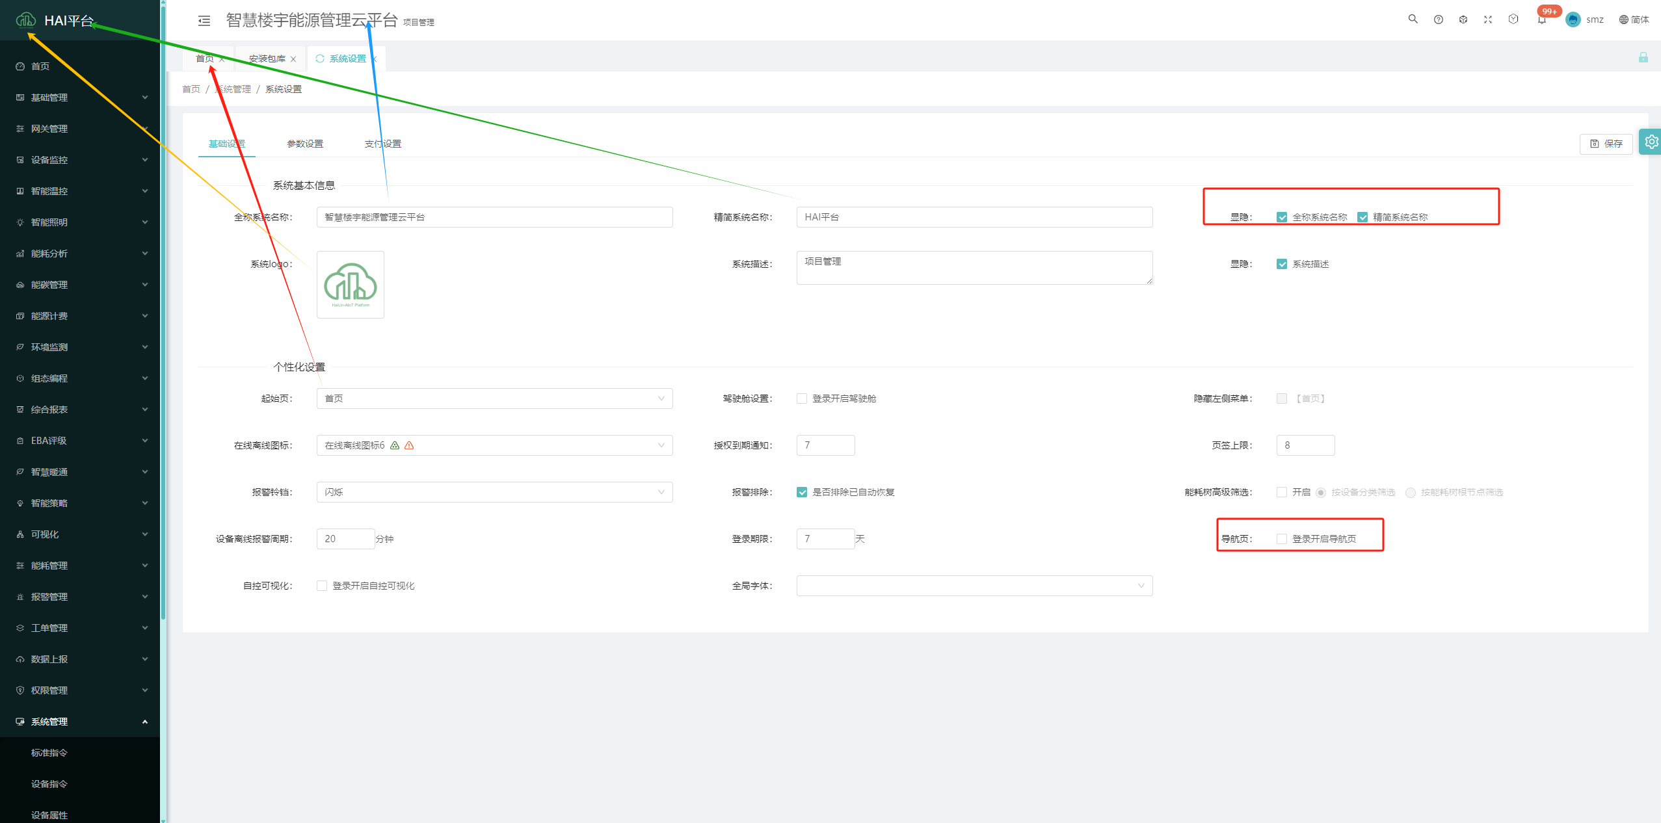Open 首页 in the left sidebar
This screenshot has width=1661, height=823.
[x=80, y=66]
